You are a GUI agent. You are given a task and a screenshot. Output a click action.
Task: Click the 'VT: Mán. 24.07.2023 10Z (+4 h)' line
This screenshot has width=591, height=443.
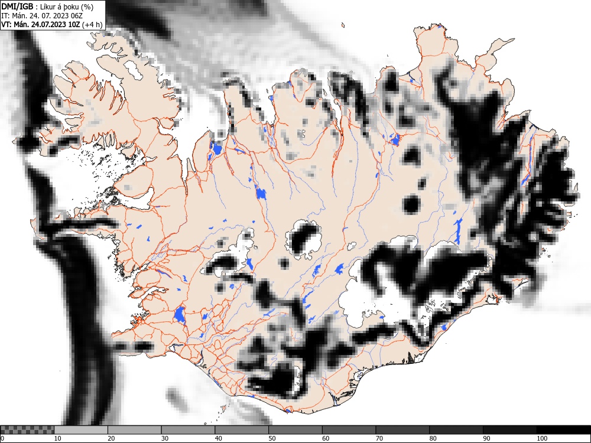point(51,24)
